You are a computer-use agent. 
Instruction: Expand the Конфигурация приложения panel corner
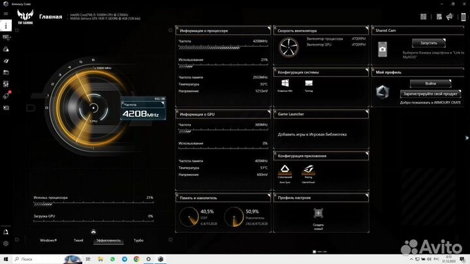(367, 154)
